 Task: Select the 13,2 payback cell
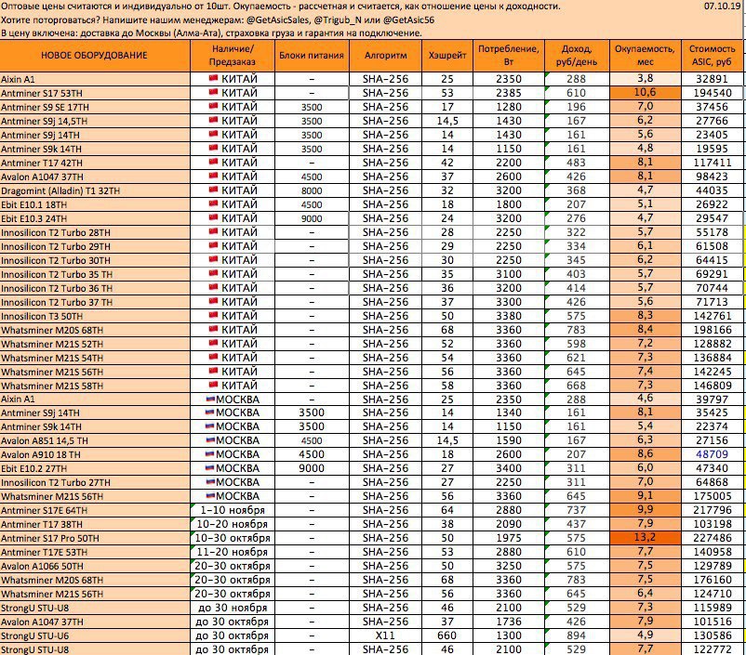646,538
